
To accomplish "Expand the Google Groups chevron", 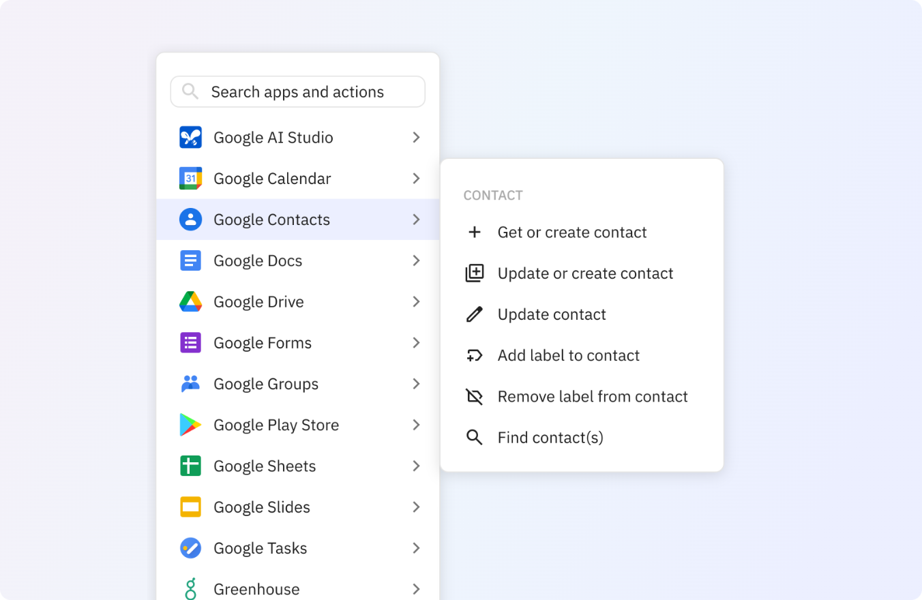I will (x=416, y=384).
